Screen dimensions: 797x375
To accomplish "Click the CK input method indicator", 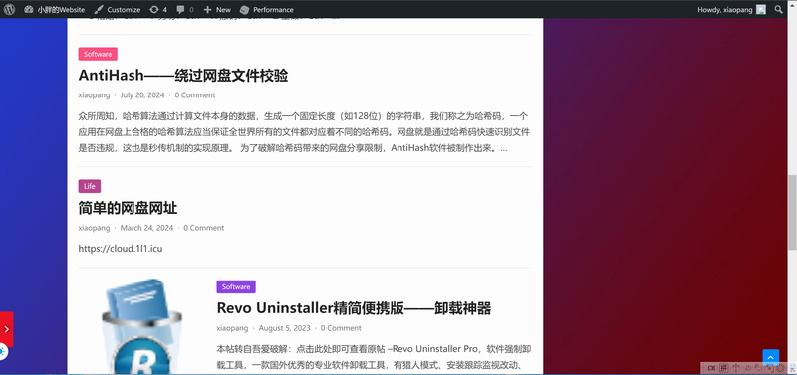I will point(711,368).
